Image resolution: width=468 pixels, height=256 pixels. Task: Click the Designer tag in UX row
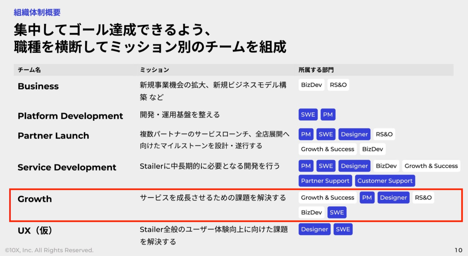pos(315,229)
